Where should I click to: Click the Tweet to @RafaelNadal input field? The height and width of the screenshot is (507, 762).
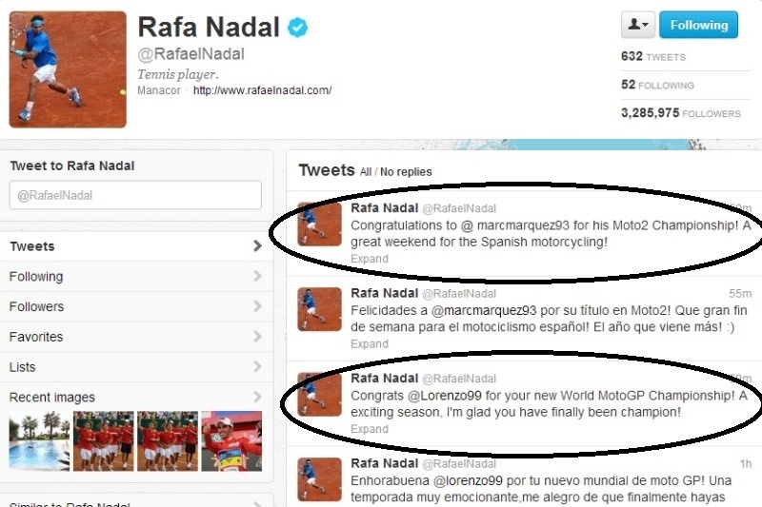click(x=135, y=195)
